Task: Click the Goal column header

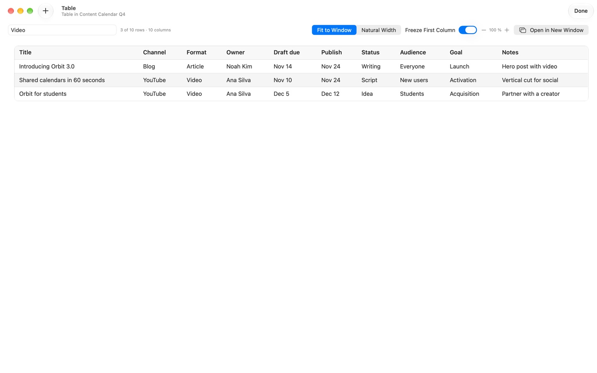Action: point(456,52)
